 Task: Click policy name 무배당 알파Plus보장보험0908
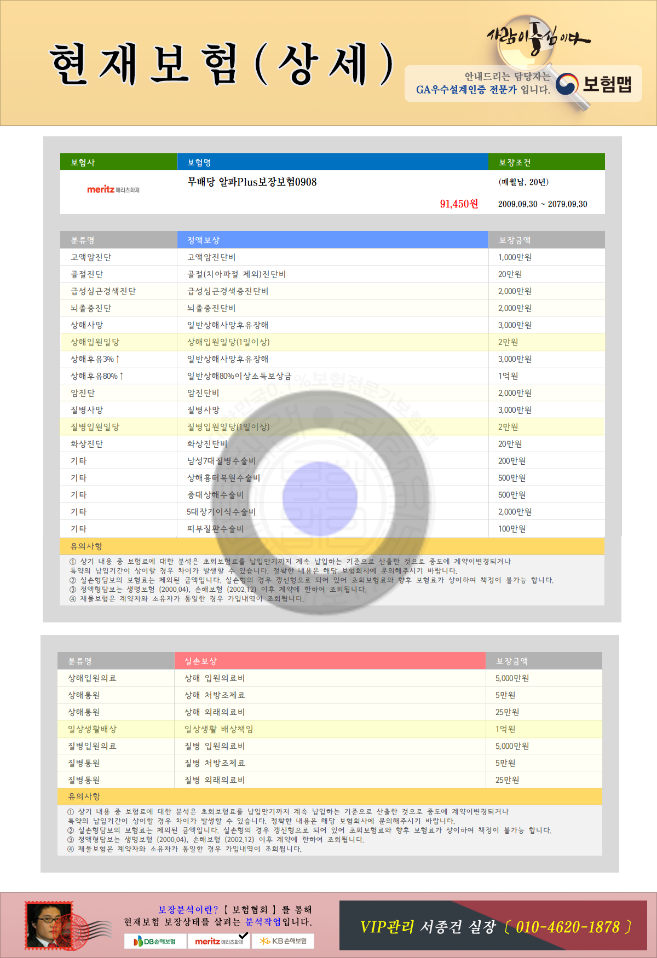[252, 182]
